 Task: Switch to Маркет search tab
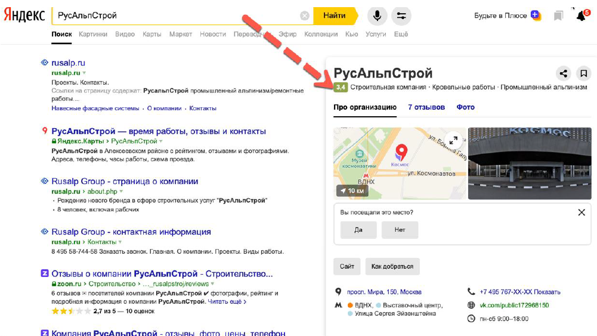pyautogui.click(x=181, y=34)
